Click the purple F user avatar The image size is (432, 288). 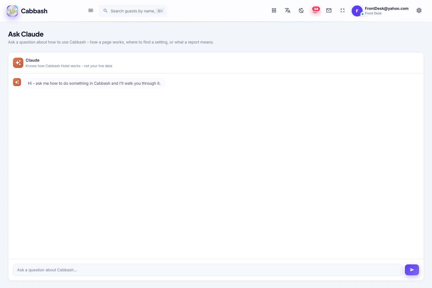point(357,11)
